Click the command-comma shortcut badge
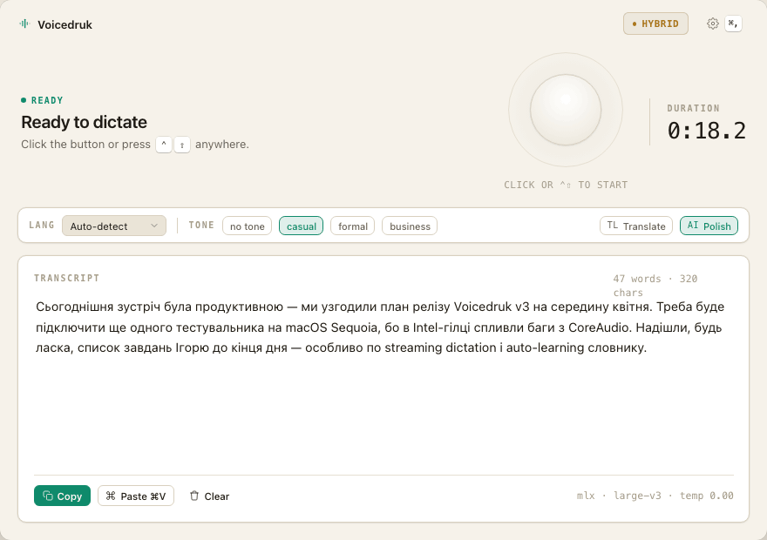This screenshot has height=540, width=767. click(733, 24)
